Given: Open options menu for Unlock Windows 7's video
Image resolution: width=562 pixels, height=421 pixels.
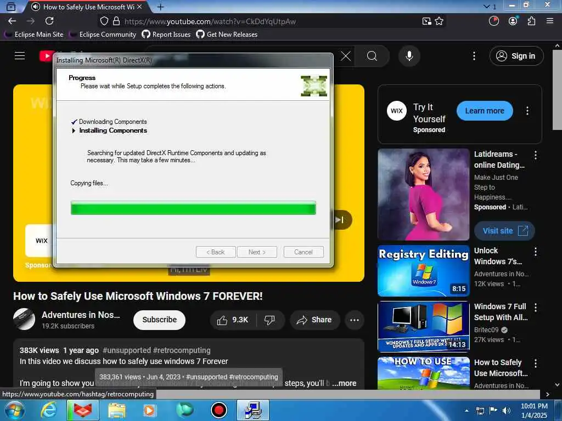Looking at the screenshot, I should (x=536, y=252).
